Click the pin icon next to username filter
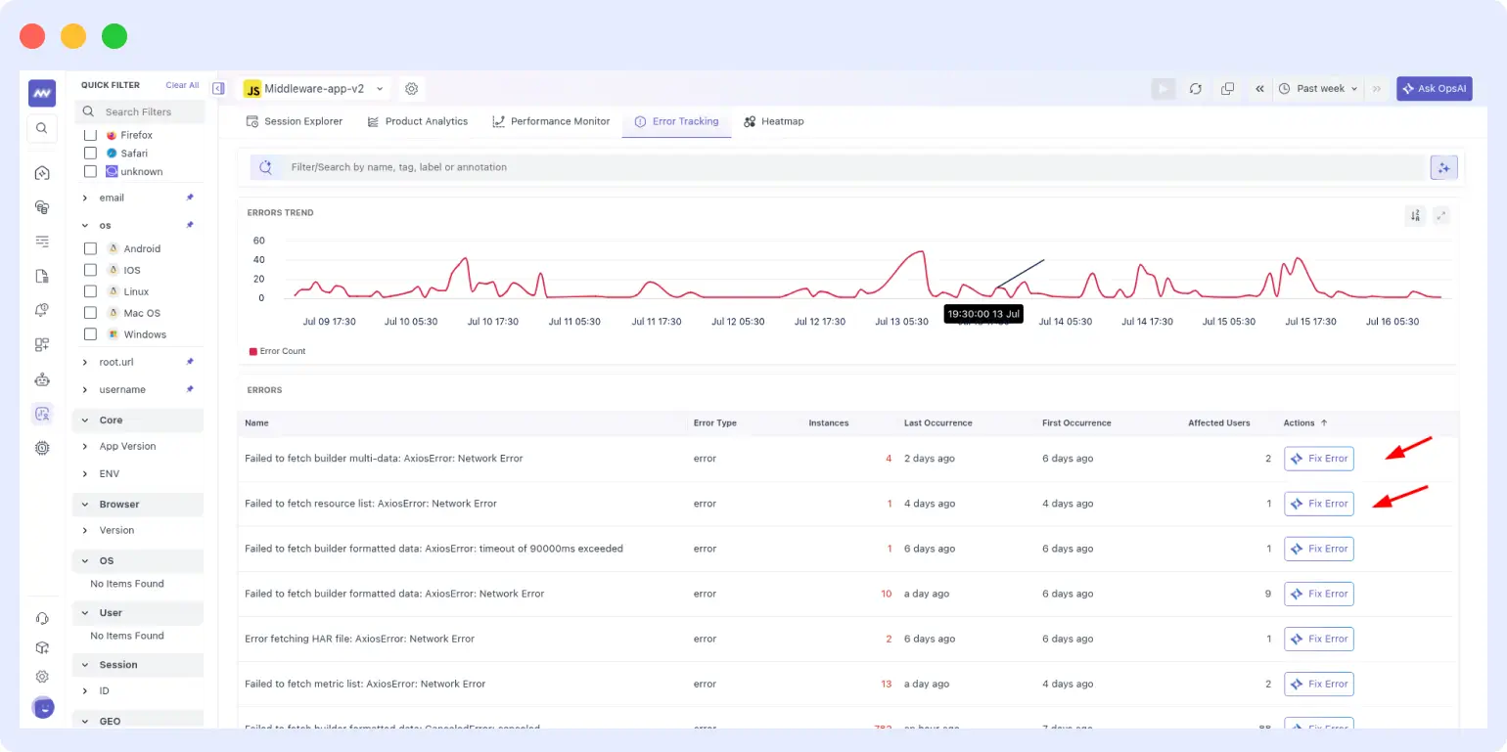Screen dimensions: 1507x752 click(x=190, y=389)
